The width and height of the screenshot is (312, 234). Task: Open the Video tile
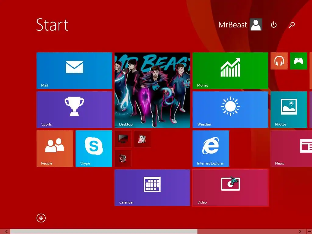pyautogui.click(x=230, y=188)
